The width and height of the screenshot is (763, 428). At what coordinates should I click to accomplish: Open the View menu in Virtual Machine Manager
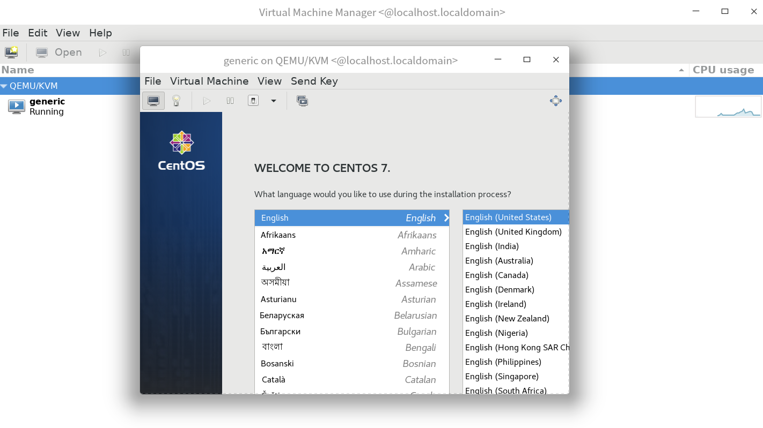click(68, 33)
